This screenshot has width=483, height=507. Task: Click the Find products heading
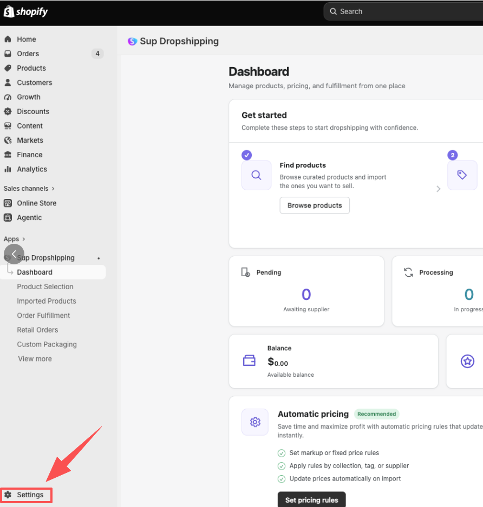tap(303, 165)
